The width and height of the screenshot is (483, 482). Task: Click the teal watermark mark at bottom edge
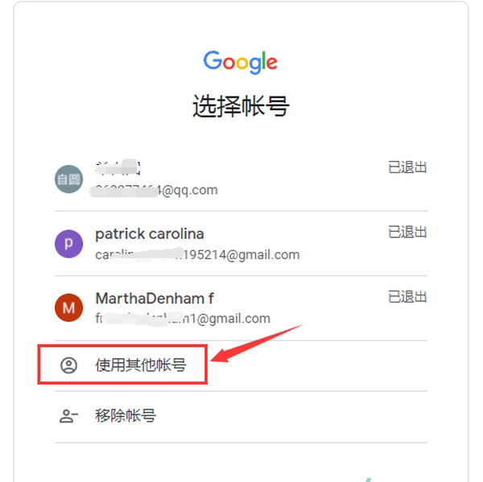point(368,480)
